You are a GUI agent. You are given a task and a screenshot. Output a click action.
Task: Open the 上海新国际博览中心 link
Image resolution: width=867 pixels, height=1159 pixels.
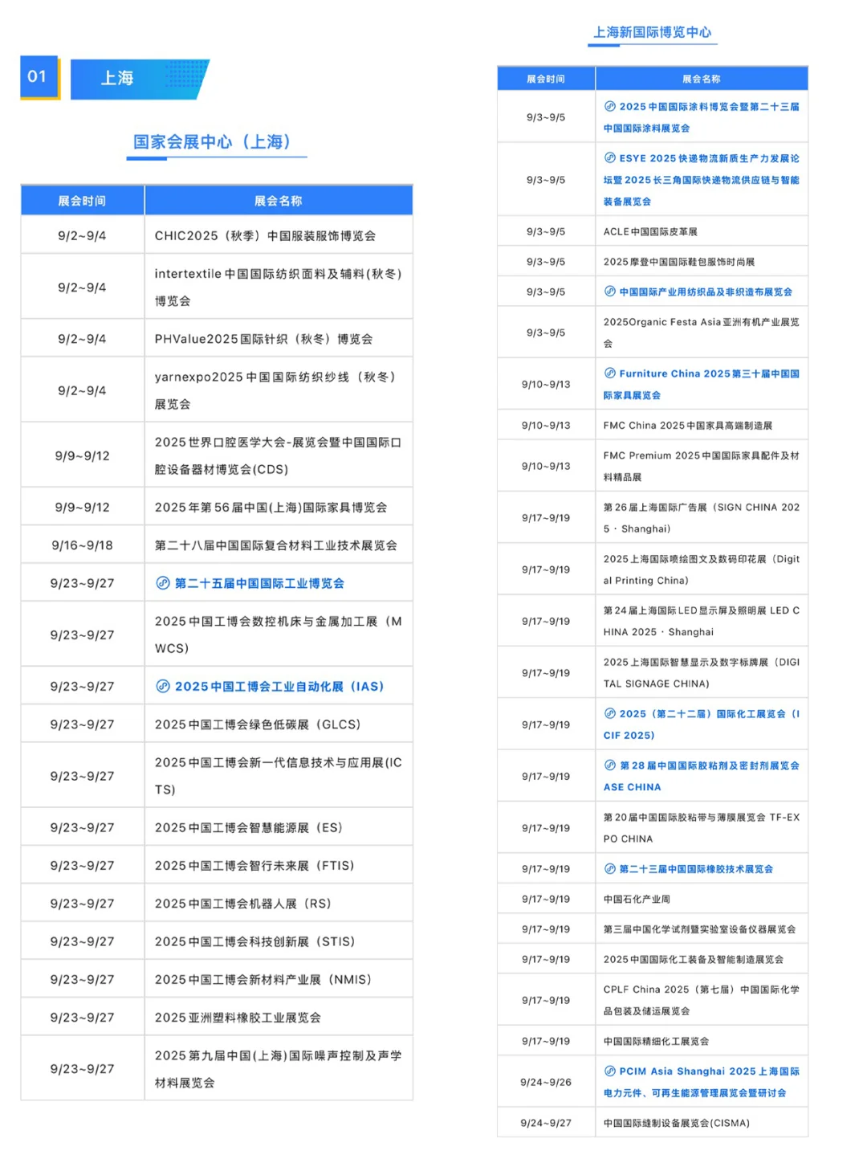point(654,34)
